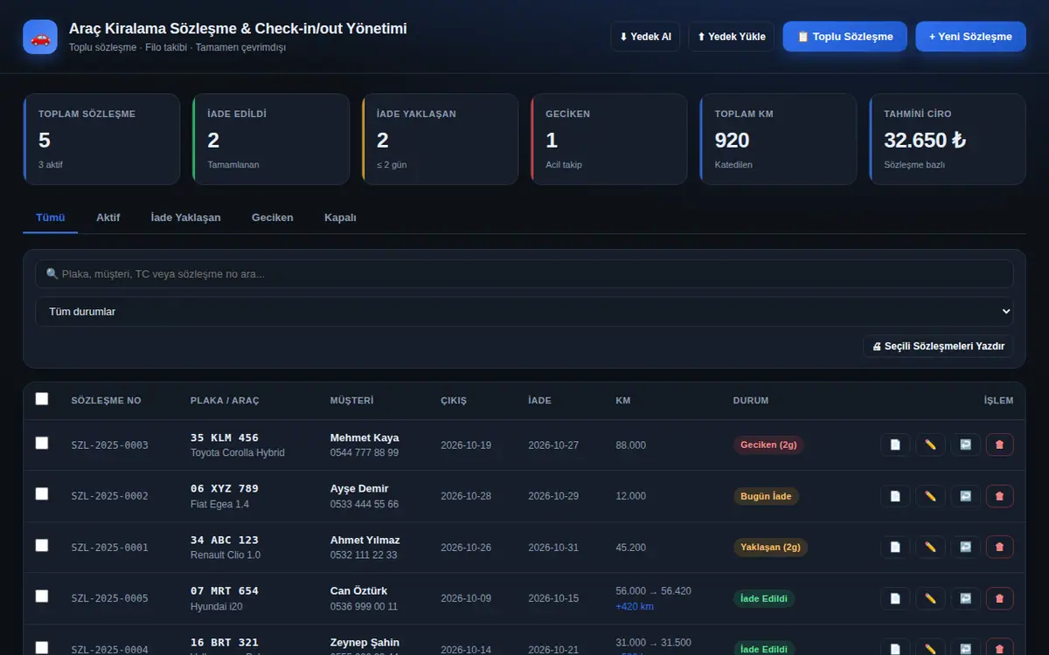
Task: Show the Aktif contracts tab
Action: [108, 217]
